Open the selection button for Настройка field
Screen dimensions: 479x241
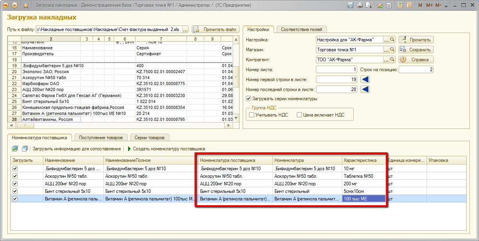(386, 40)
